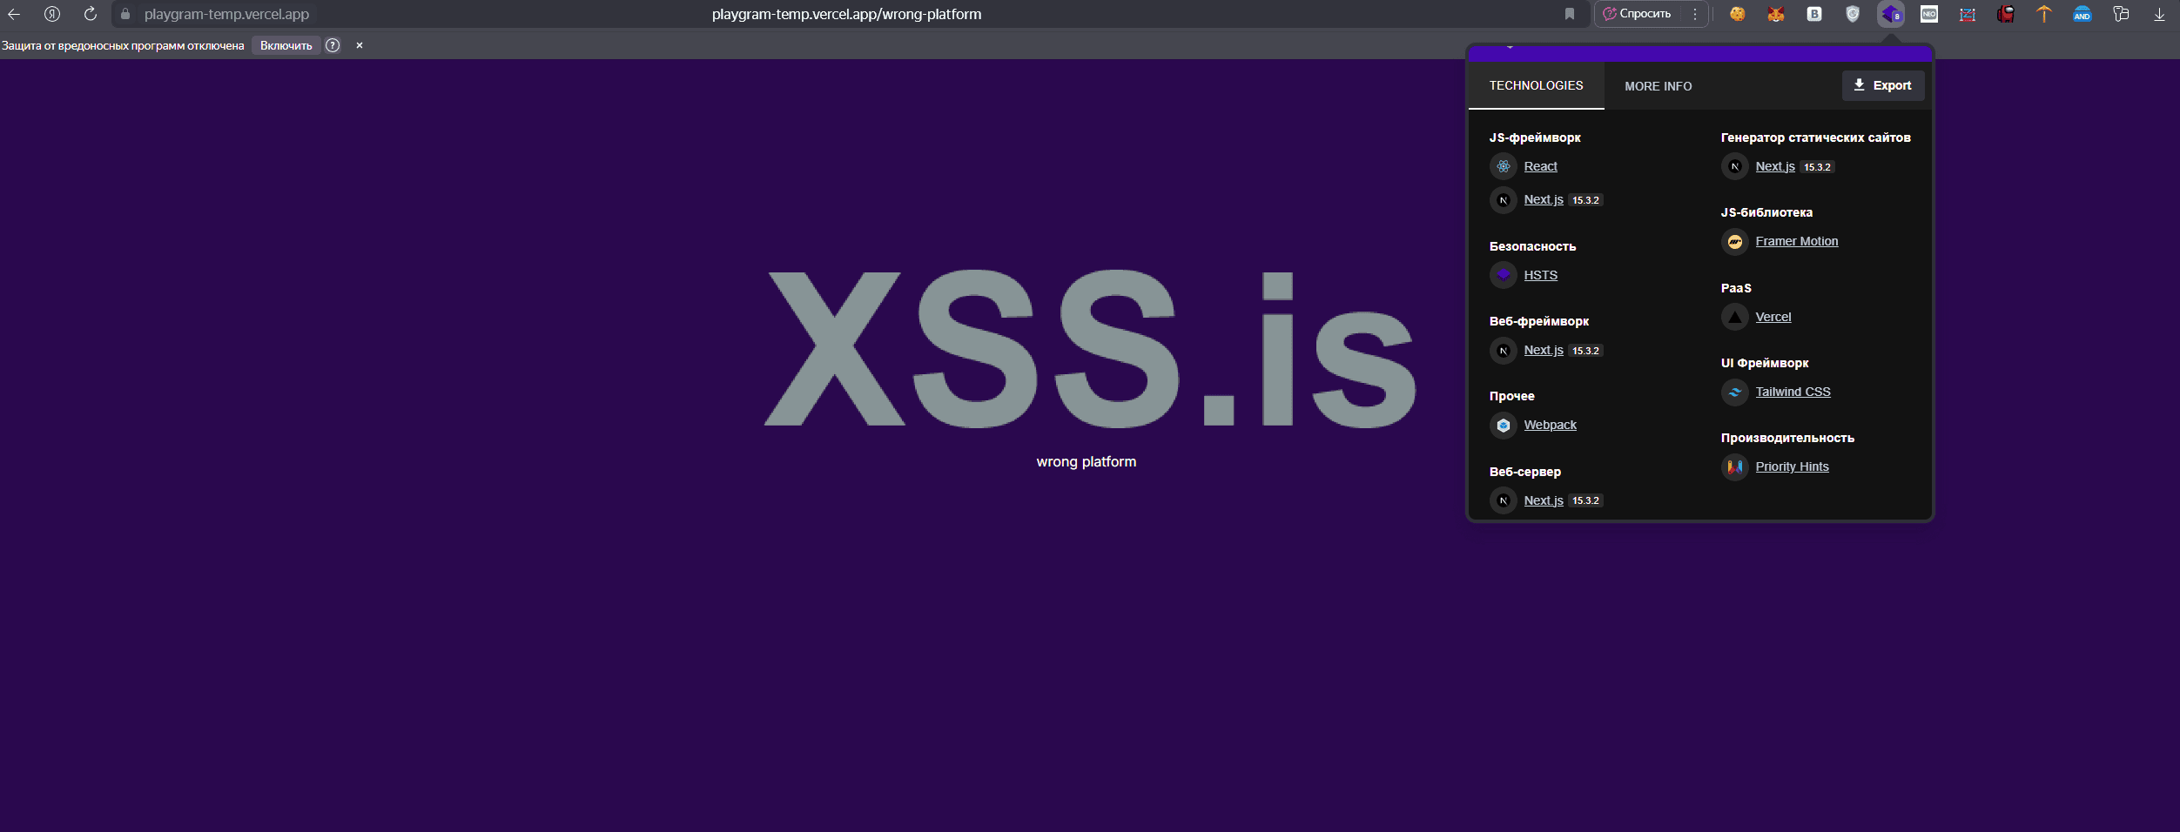Screen dimensions: 2180x832
Task: Click the Спросить assistant button
Action: 1638,14
